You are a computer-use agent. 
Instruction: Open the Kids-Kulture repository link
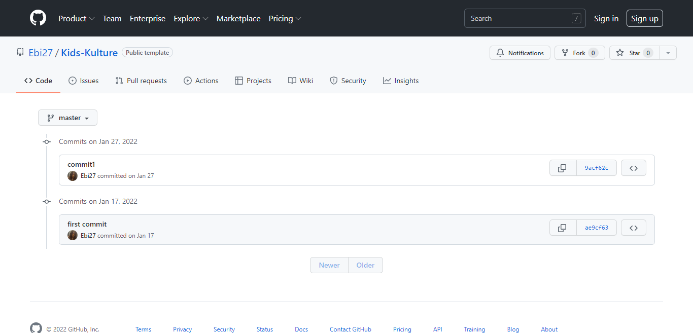click(x=89, y=53)
